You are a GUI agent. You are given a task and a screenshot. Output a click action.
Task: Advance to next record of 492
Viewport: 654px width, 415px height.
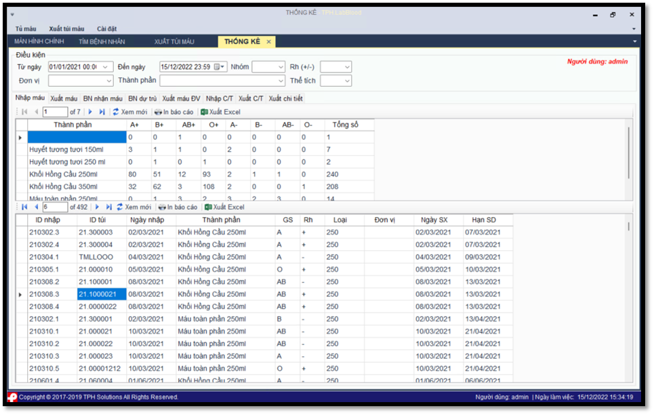97,207
